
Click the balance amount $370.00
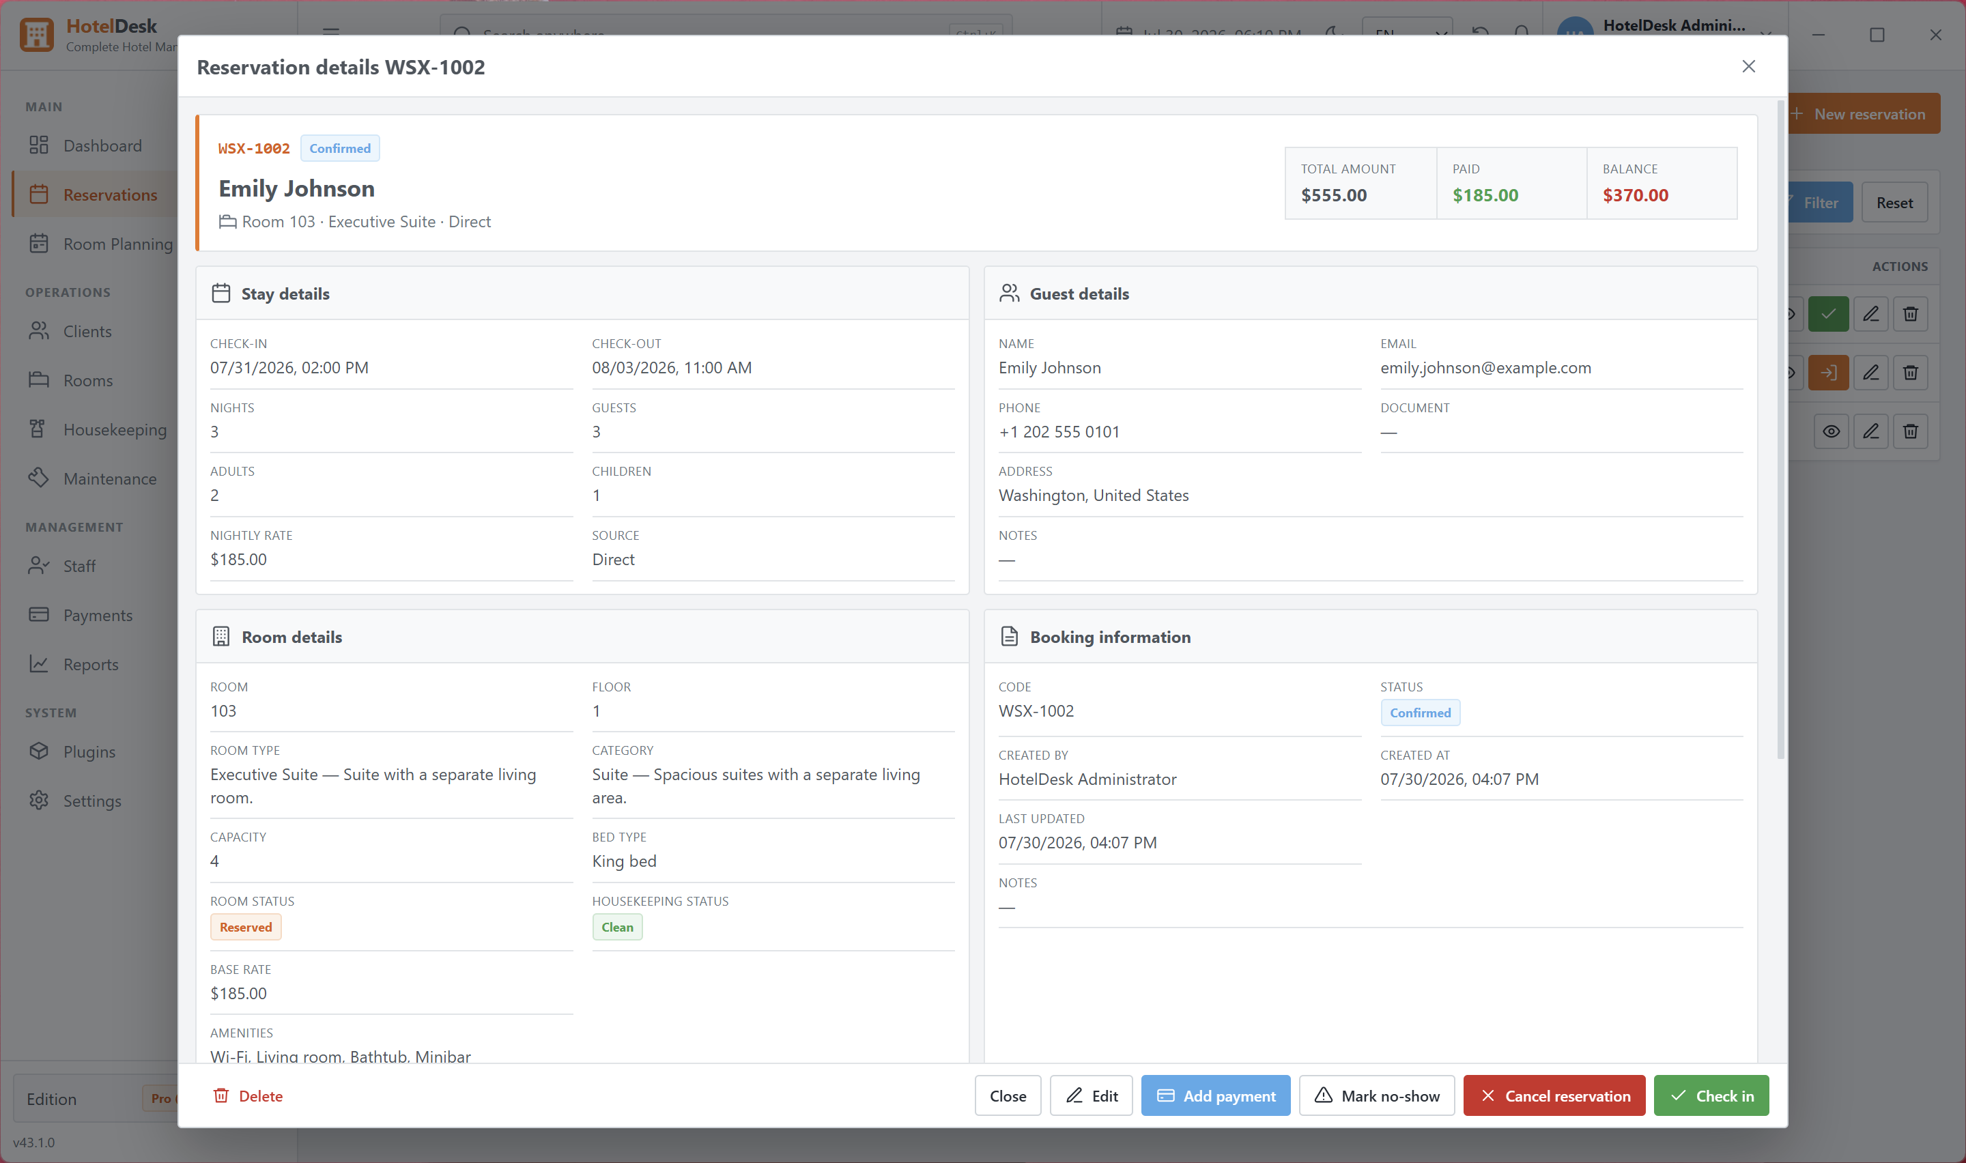[1636, 195]
